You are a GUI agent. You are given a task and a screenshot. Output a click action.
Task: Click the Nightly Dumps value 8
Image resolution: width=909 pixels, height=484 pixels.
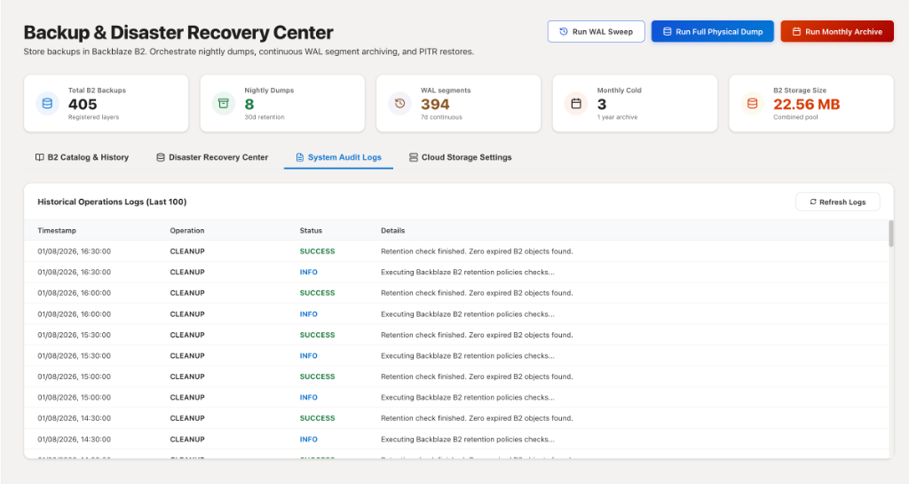coord(249,104)
